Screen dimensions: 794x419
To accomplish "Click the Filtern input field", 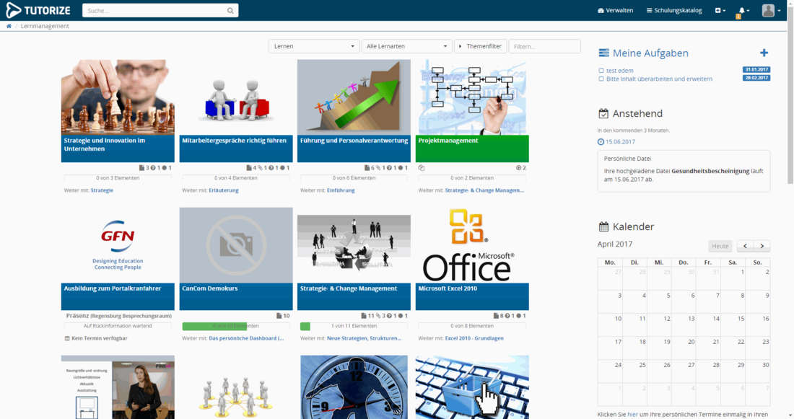I will 544,46.
